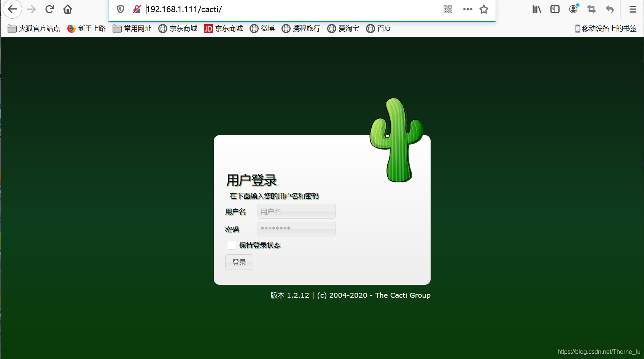Viewport: 644px width, 359px height.
Task: Open the browser home page icon
Action: point(68,9)
